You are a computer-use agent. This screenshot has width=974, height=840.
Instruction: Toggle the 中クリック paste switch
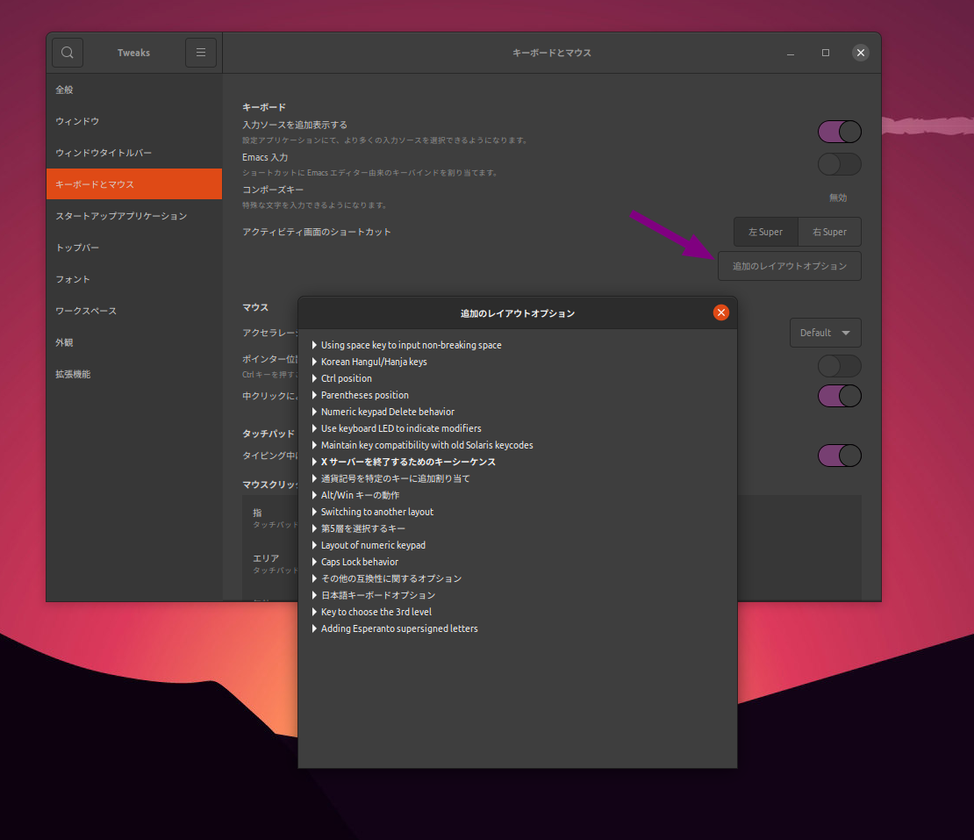coord(839,396)
